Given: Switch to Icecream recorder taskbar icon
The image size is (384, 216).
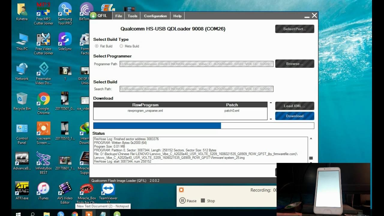Looking at the screenshot, I should coord(89,214).
